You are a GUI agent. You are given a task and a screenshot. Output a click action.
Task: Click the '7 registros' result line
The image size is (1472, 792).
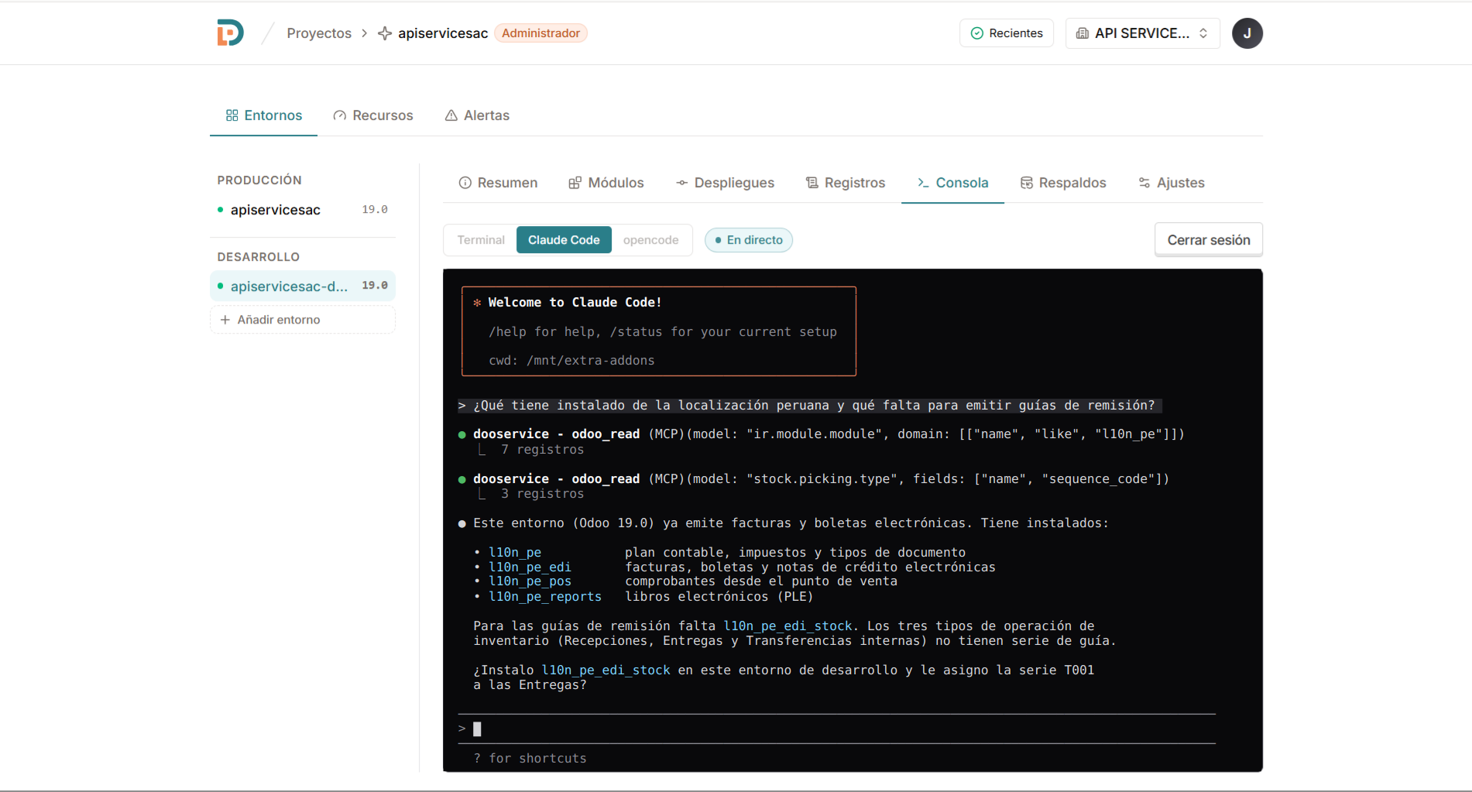pos(542,450)
